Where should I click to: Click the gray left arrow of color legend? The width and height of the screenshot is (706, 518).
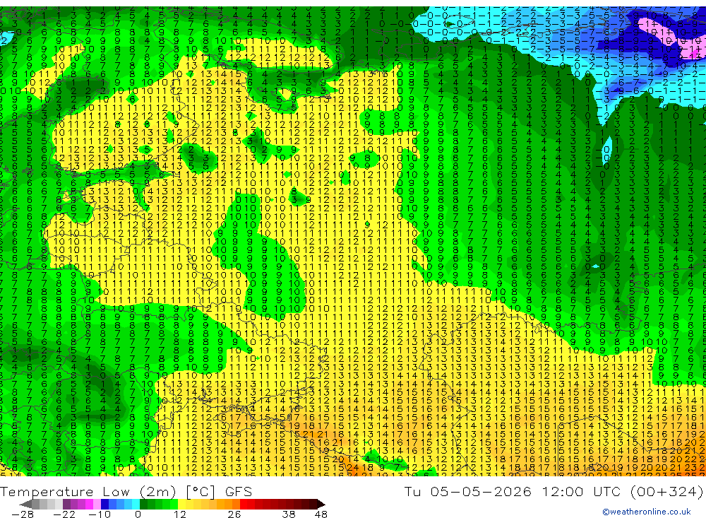pyautogui.click(x=25, y=504)
